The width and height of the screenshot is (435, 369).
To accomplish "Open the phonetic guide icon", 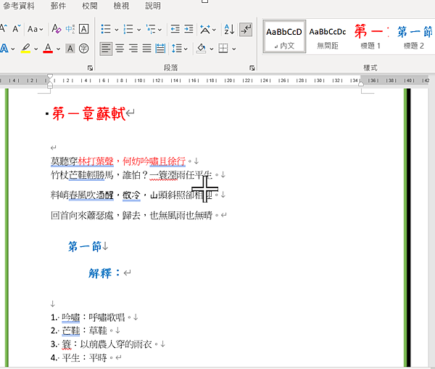I will (x=70, y=29).
